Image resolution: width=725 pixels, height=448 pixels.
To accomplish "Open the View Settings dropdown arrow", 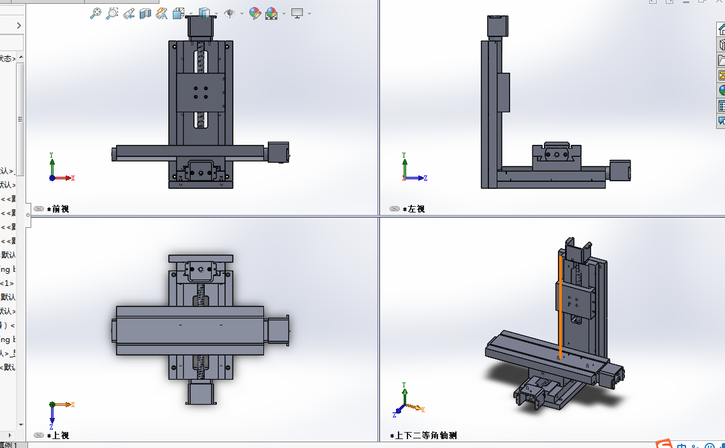I will [309, 14].
